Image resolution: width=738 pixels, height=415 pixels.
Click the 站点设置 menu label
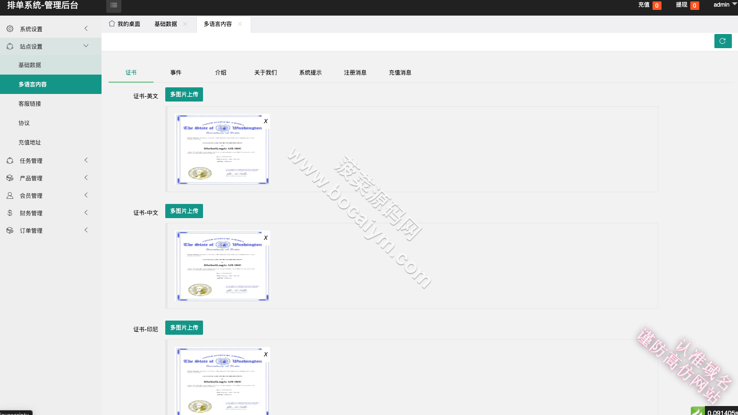(x=31, y=47)
